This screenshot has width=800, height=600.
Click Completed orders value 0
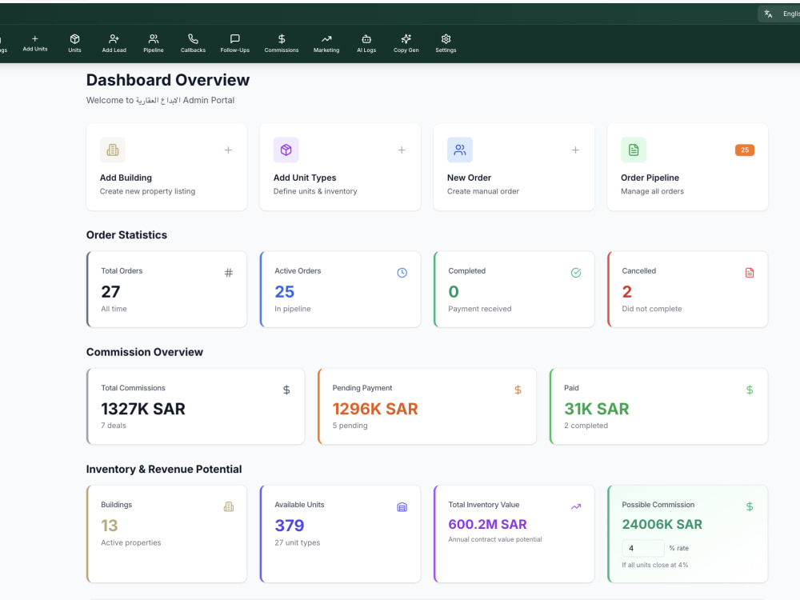pyautogui.click(x=454, y=291)
